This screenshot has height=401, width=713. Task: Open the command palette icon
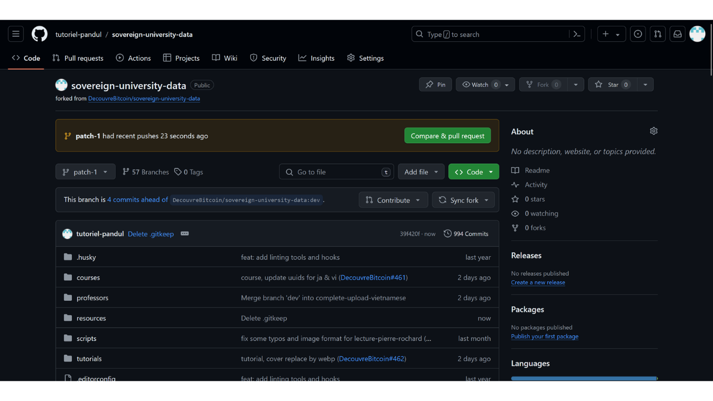[x=577, y=34]
